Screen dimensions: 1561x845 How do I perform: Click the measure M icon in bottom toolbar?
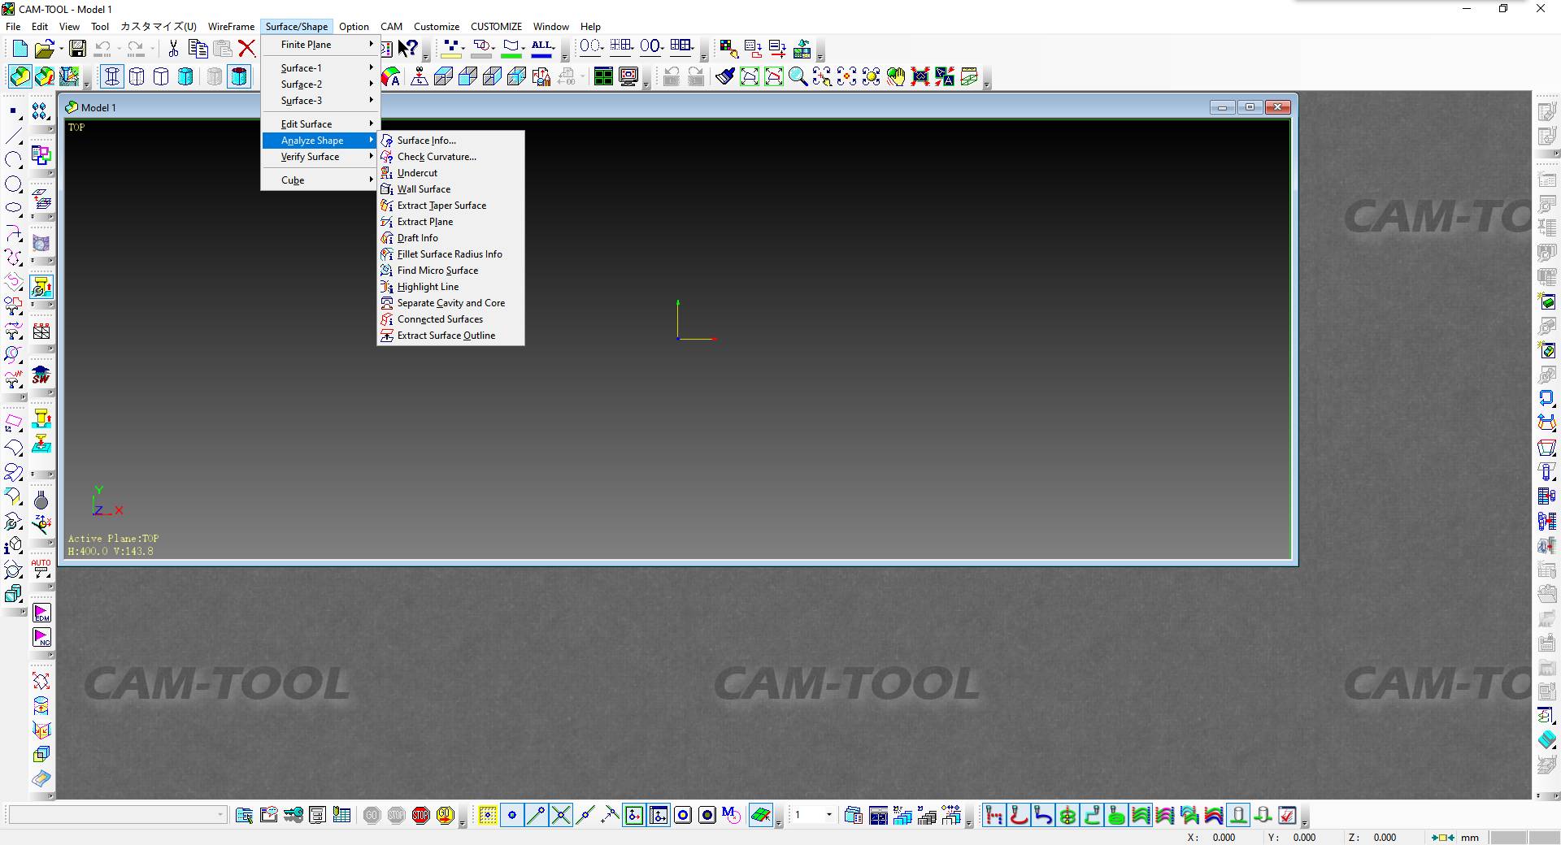(x=731, y=815)
